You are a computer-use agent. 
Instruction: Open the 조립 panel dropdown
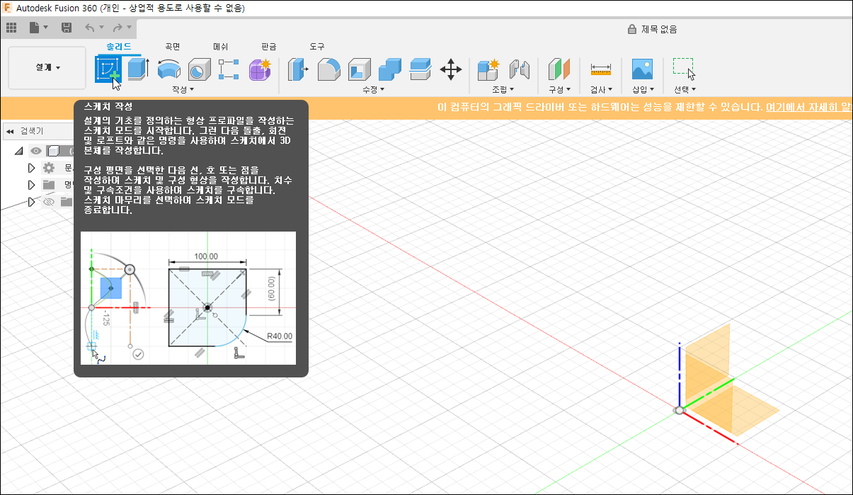coord(503,90)
